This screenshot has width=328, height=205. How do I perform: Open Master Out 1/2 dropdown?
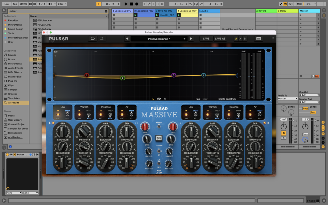309,102
